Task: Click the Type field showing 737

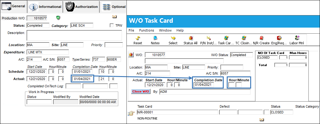Action: pos(98,59)
